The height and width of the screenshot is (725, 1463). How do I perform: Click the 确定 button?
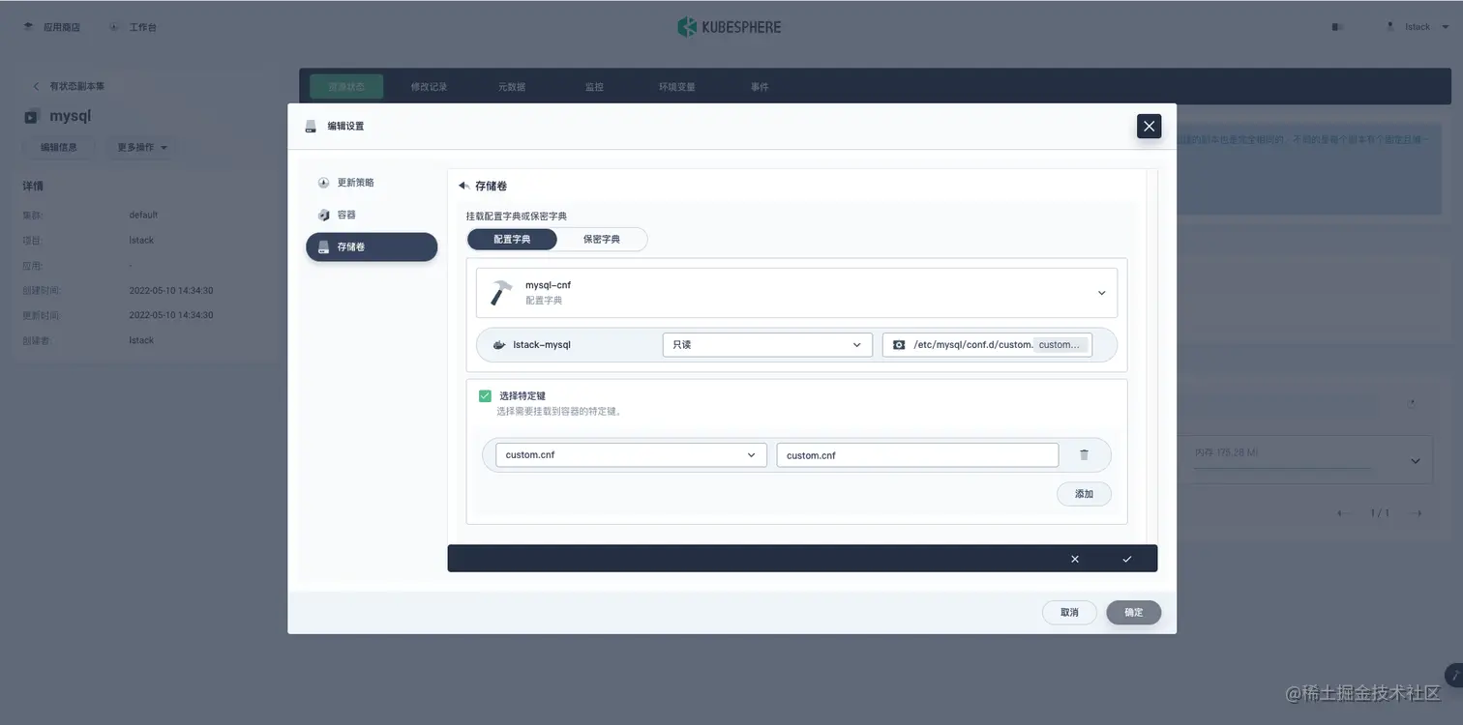(x=1134, y=613)
